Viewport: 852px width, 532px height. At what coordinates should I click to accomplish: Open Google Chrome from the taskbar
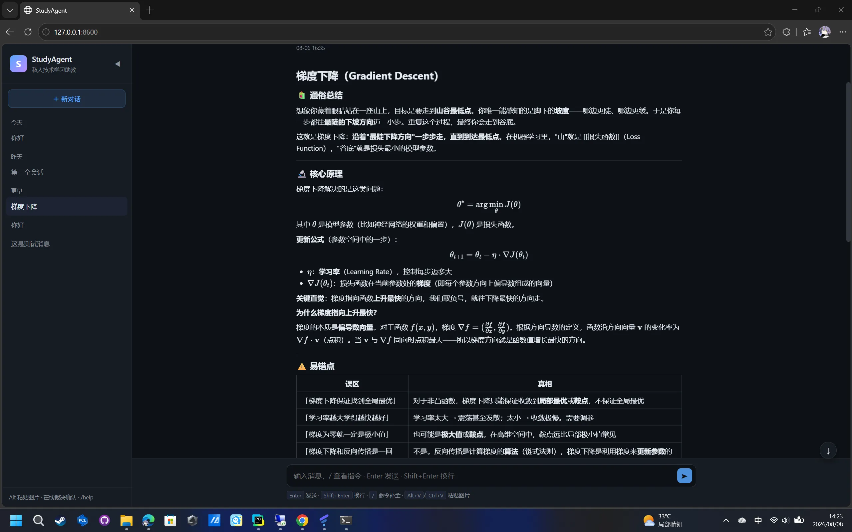[x=302, y=520]
